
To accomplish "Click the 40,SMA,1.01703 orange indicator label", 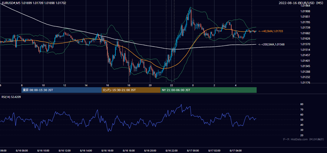I will (x=271, y=31).
